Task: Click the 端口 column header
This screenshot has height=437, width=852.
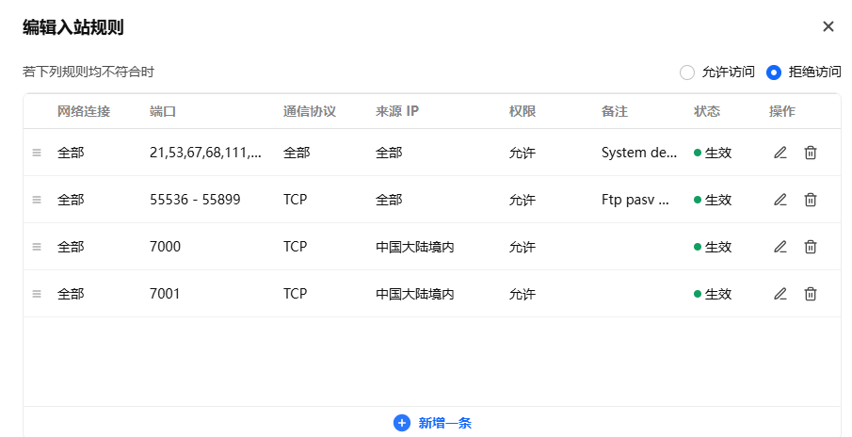Action: [163, 111]
